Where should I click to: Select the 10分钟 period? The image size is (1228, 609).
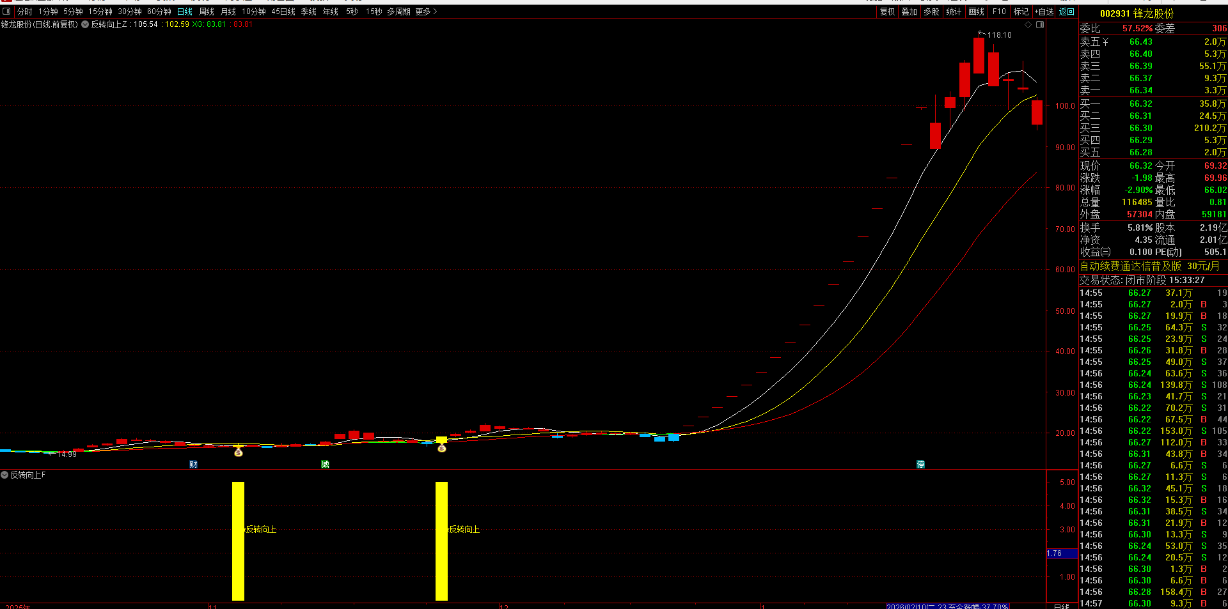(254, 12)
